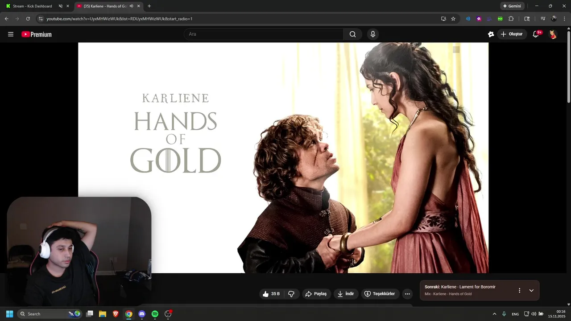Open the Windows Start menu
The image size is (571, 321).
click(x=9, y=314)
